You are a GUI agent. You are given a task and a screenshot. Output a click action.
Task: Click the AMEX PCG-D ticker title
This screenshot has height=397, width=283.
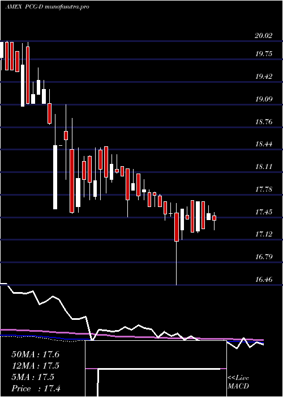(x=25, y=7)
